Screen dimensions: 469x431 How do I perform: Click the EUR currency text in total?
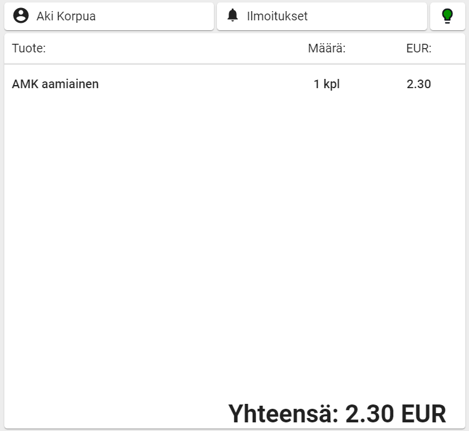424,413
